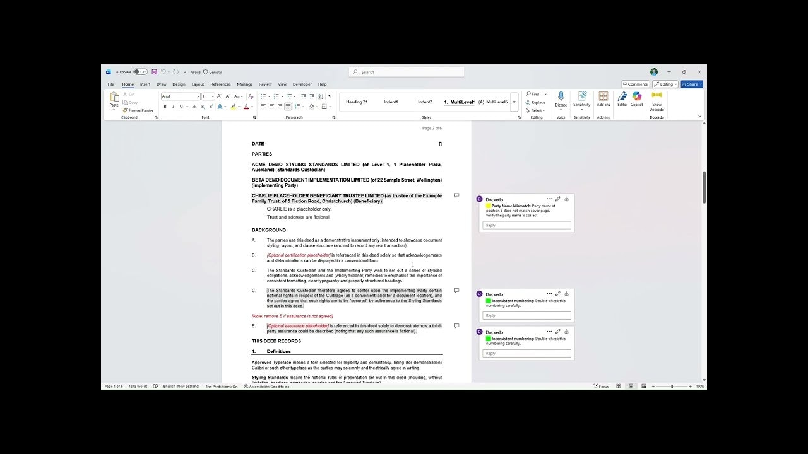This screenshot has height=454, width=808.
Task: Open the Editing mode dropdown
Action: (665, 84)
